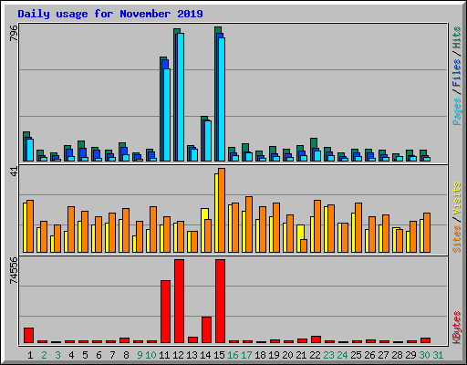467x365 pixels.
Task: Click the orange Sites bar for day 4
Action: (71, 230)
